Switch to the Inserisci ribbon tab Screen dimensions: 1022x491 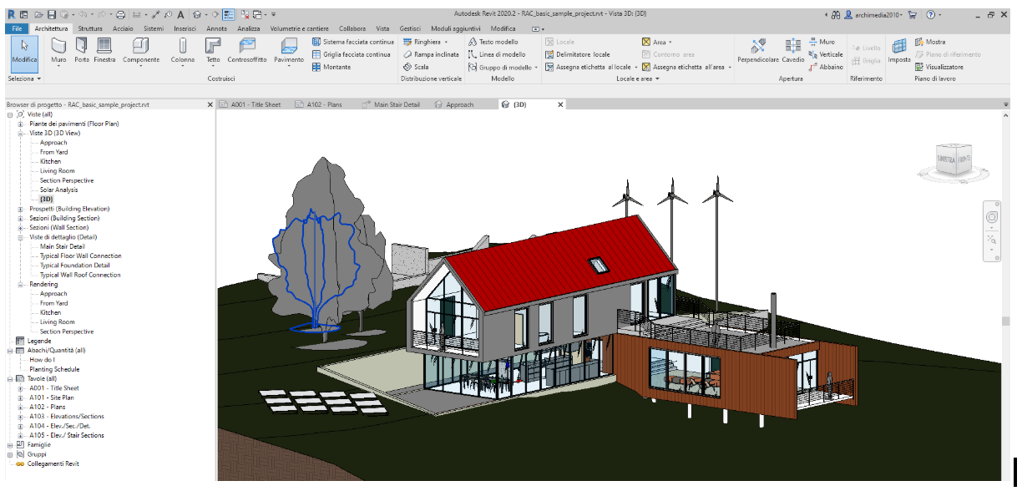[x=185, y=28]
